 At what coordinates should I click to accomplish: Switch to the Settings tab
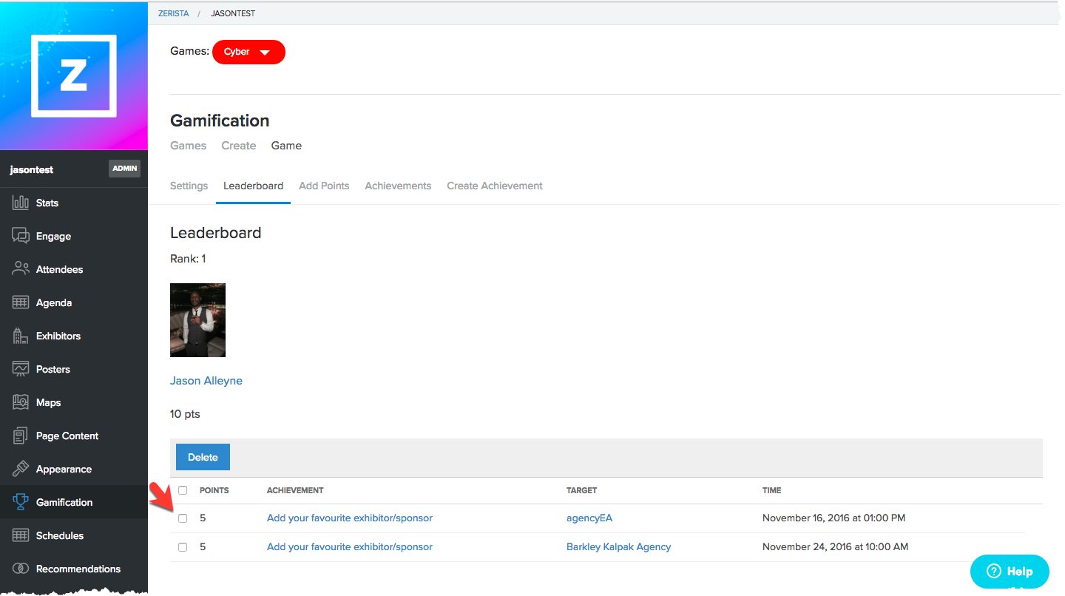point(189,186)
